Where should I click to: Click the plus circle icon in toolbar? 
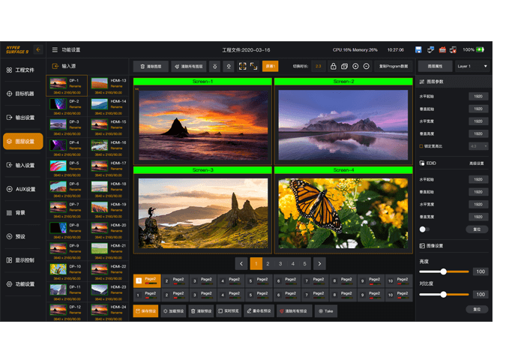point(355,66)
